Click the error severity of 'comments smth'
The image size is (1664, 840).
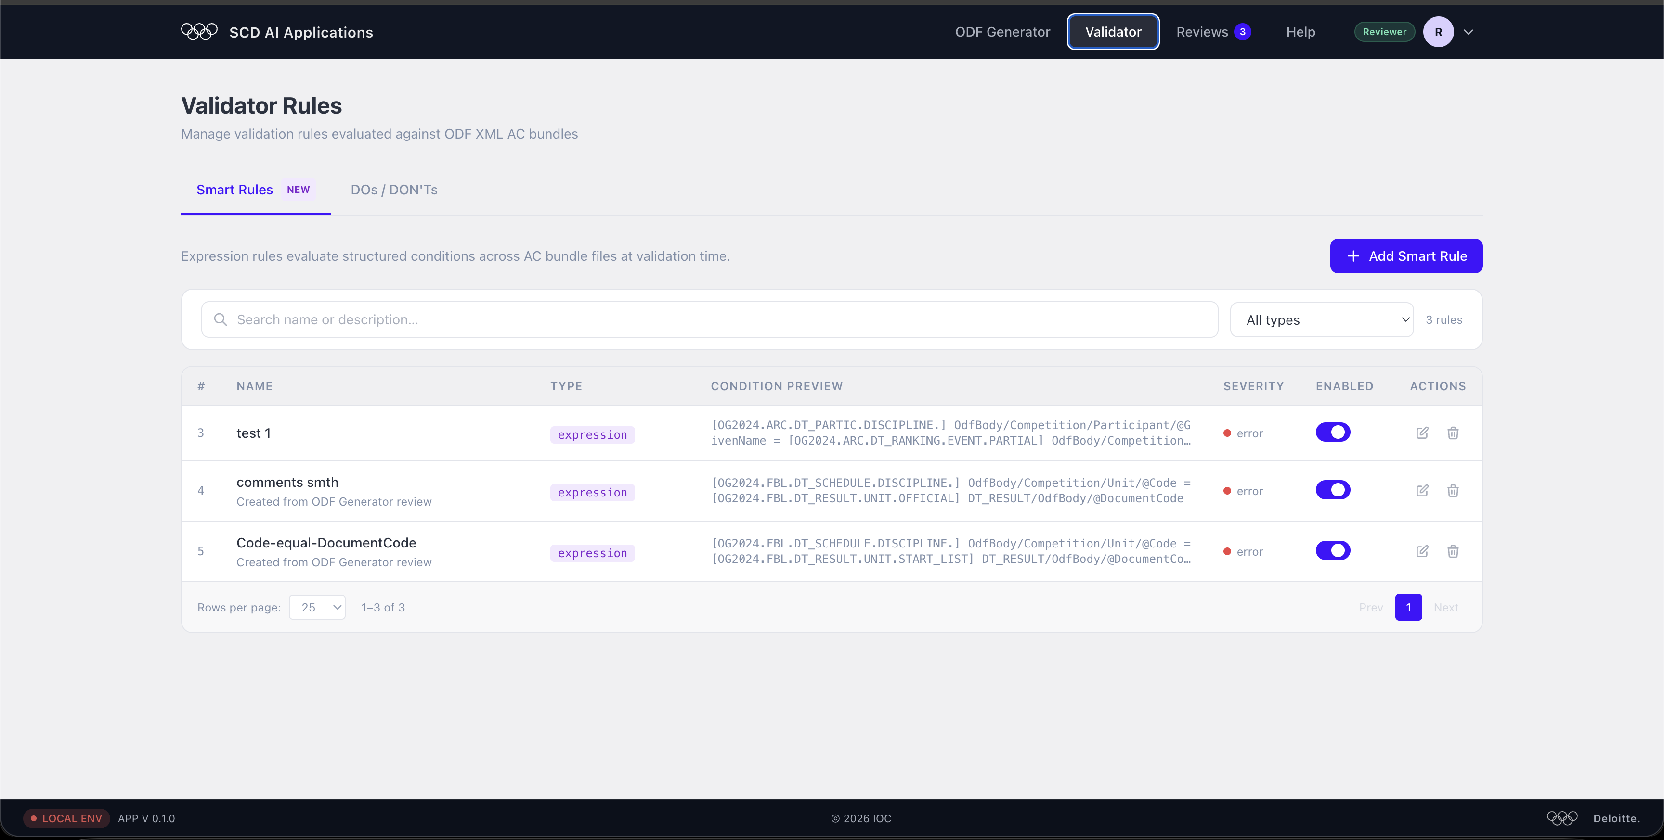1243,491
